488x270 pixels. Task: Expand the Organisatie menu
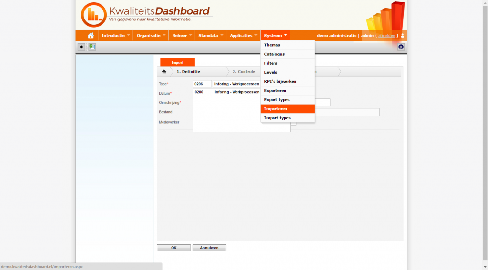pyautogui.click(x=151, y=36)
